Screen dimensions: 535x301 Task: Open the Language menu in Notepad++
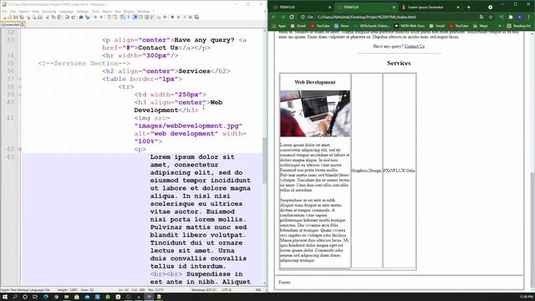pos(66,12)
